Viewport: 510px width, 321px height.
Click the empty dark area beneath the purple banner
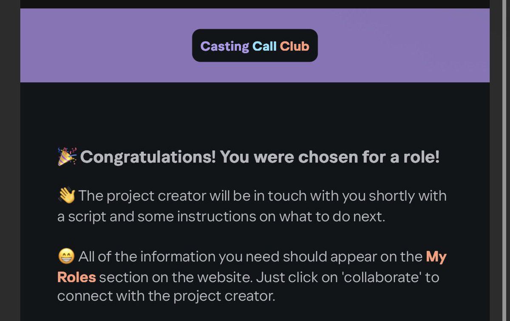(255, 113)
